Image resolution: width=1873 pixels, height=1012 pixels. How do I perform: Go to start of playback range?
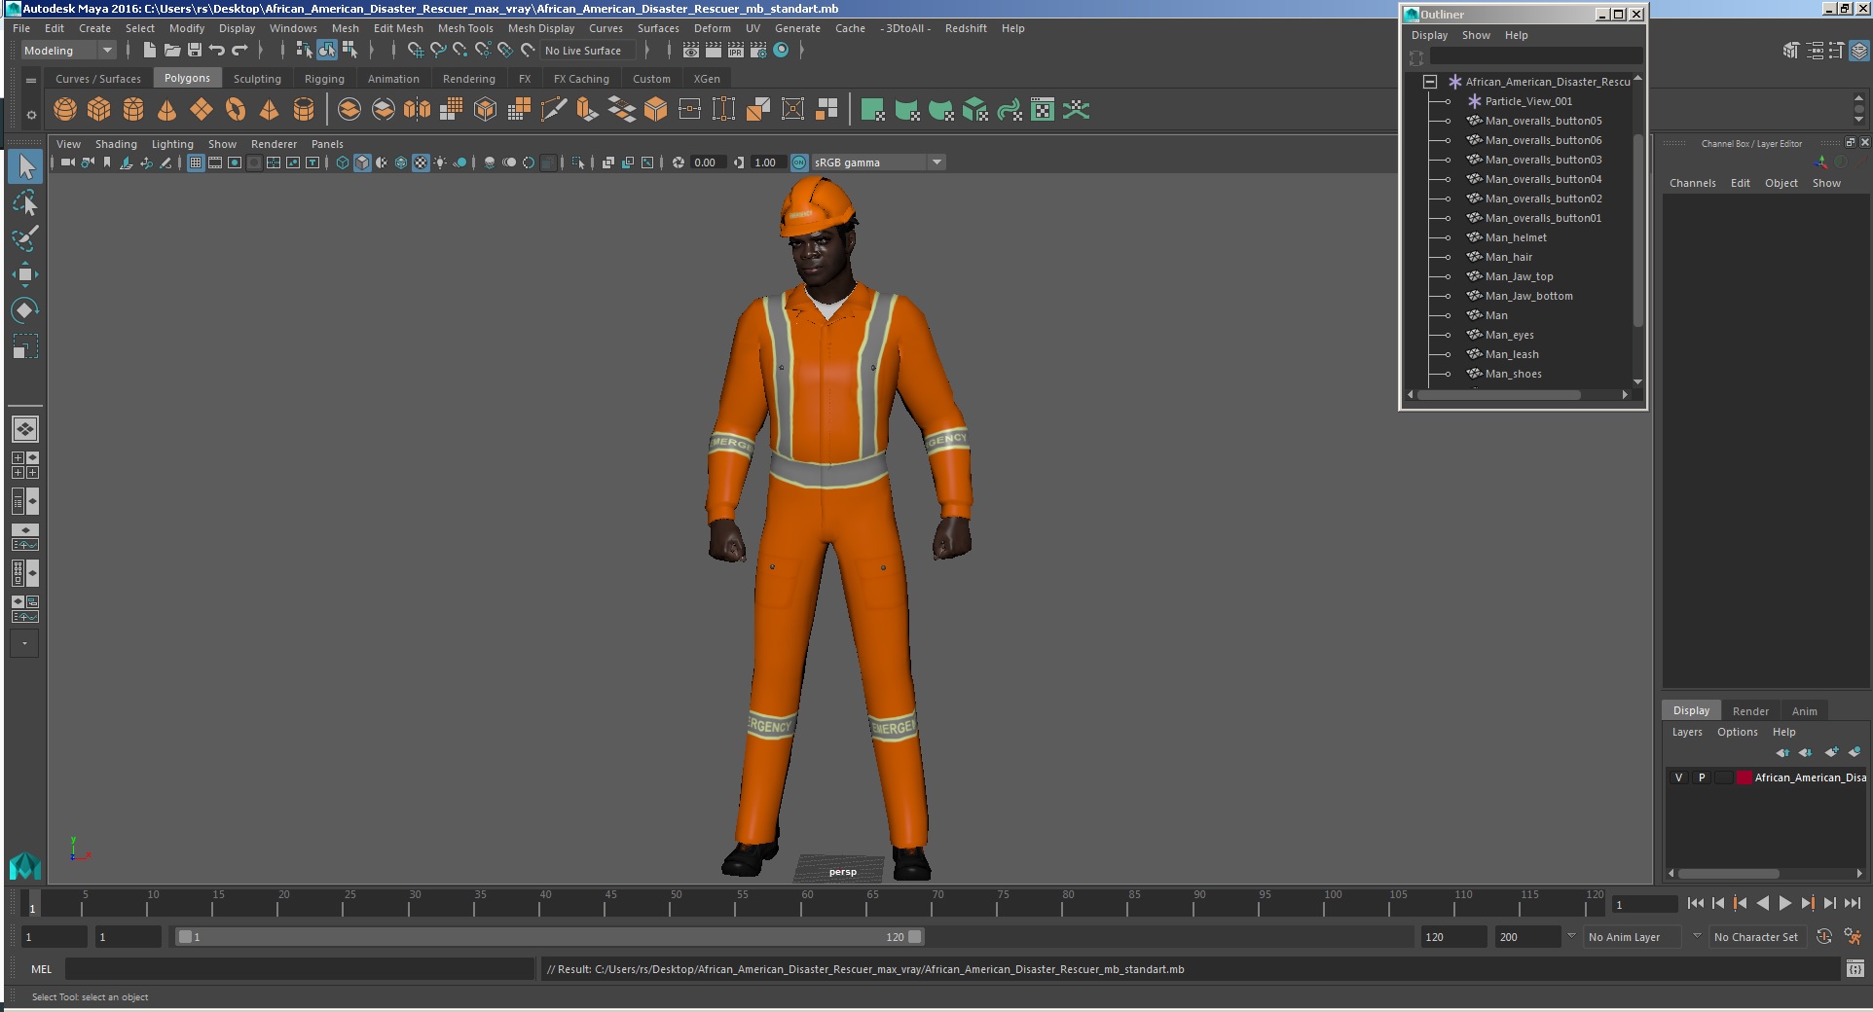(1695, 903)
